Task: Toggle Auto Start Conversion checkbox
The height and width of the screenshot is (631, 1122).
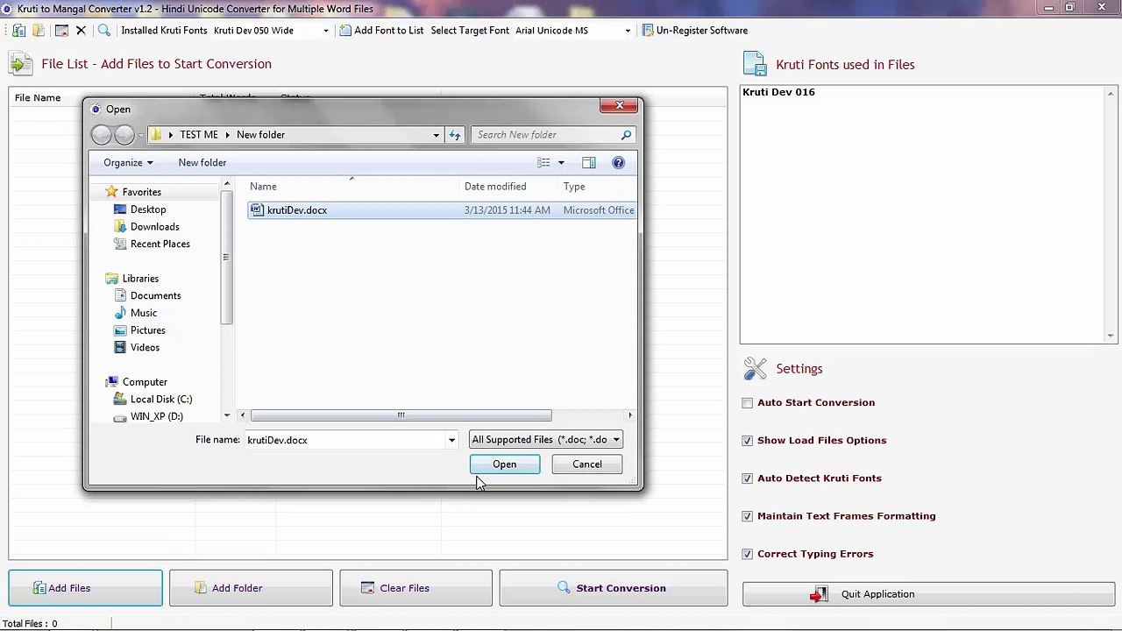Action: pyautogui.click(x=748, y=403)
